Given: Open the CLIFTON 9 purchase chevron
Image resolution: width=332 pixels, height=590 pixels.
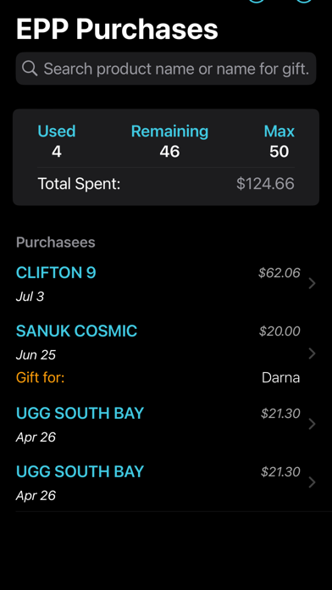Looking at the screenshot, I should (x=312, y=283).
